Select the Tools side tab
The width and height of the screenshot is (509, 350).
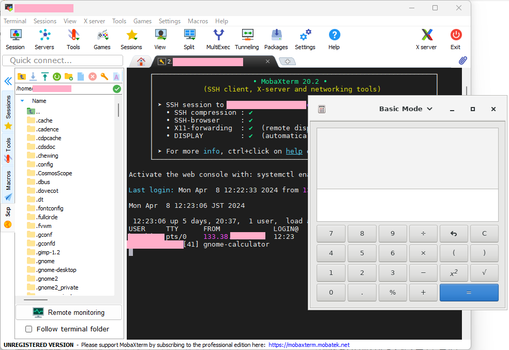pyautogui.click(x=8, y=149)
